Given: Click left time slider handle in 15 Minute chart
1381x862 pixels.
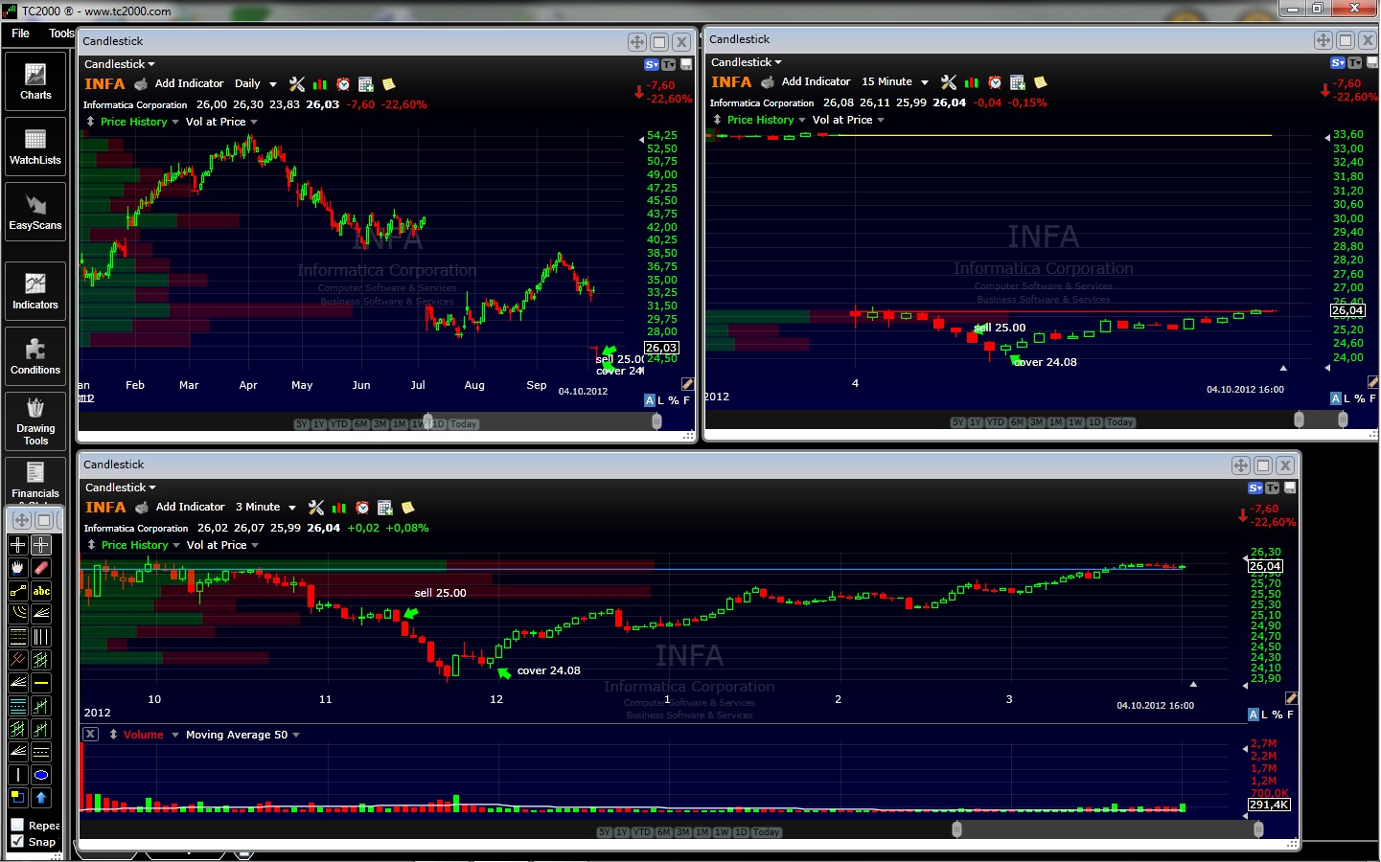Looking at the screenshot, I should 1299,420.
